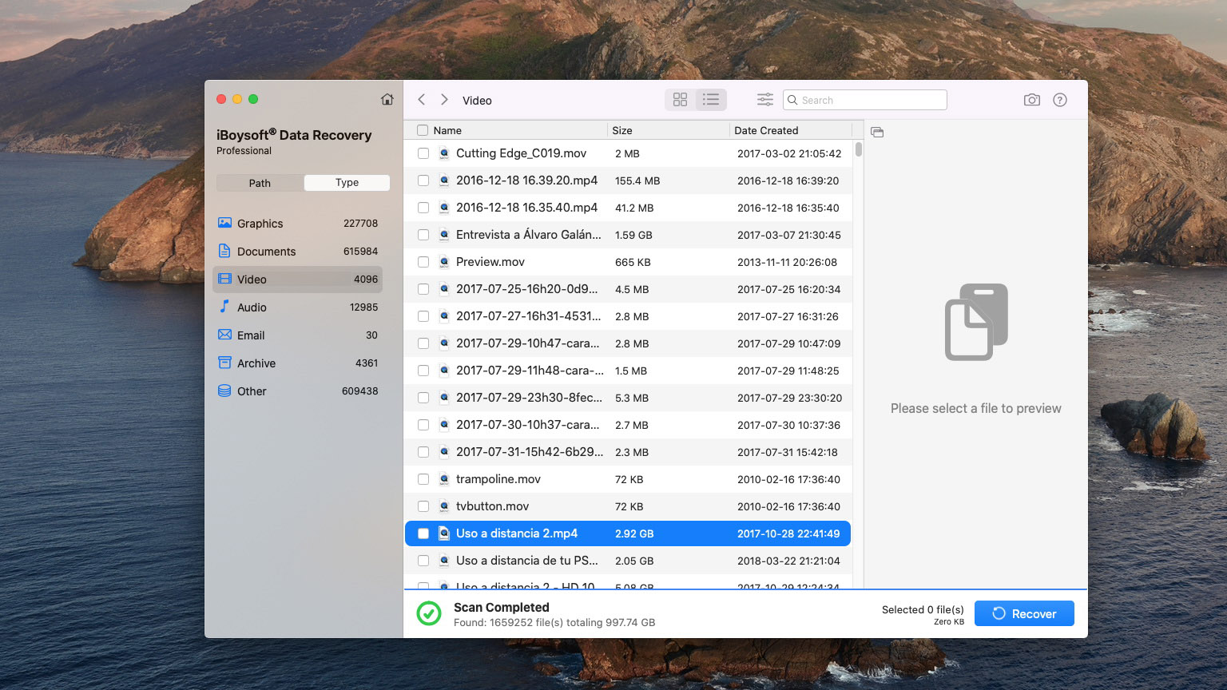The height and width of the screenshot is (690, 1227).
Task: Check the tvbutton.mov checkbox
Action: coord(423,506)
